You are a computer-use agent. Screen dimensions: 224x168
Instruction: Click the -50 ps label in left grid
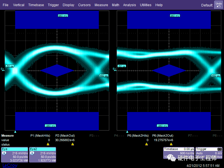10,66
